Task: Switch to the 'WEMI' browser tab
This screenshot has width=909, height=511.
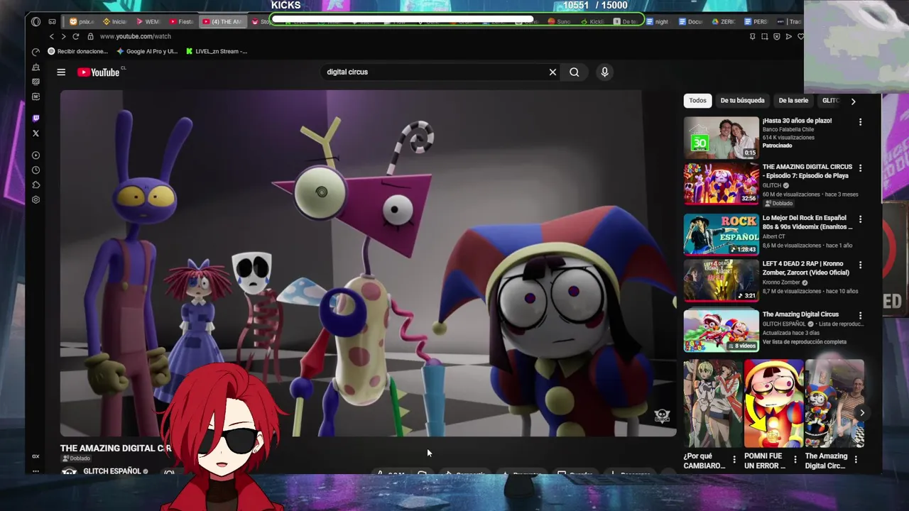Action: pyautogui.click(x=147, y=21)
